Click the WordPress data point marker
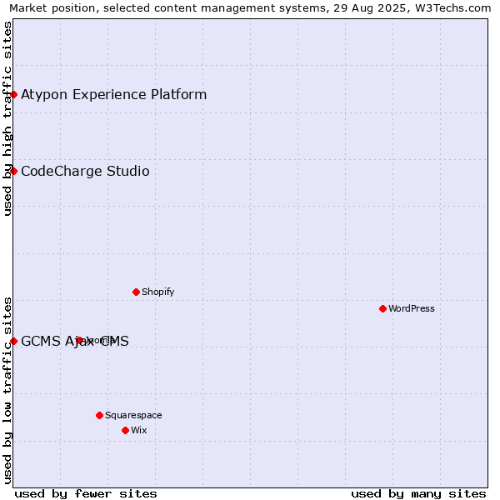This screenshot has width=500, height=500. point(383,308)
